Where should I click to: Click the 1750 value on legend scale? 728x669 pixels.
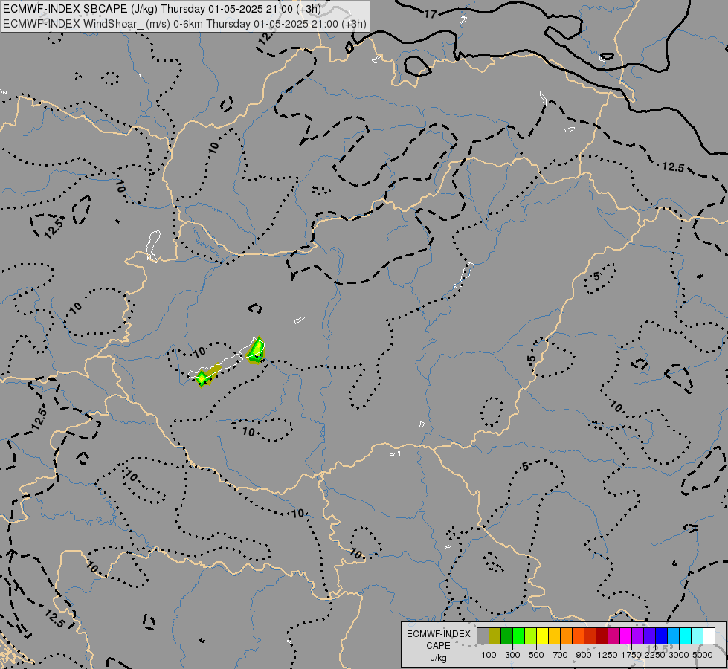(x=631, y=655)
